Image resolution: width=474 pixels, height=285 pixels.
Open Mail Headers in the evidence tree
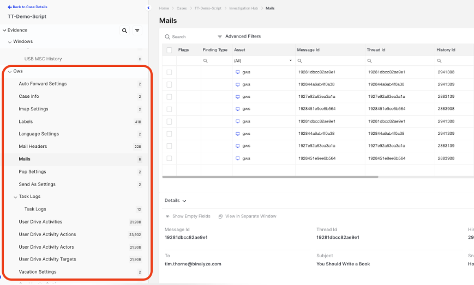tap(33, 146)
